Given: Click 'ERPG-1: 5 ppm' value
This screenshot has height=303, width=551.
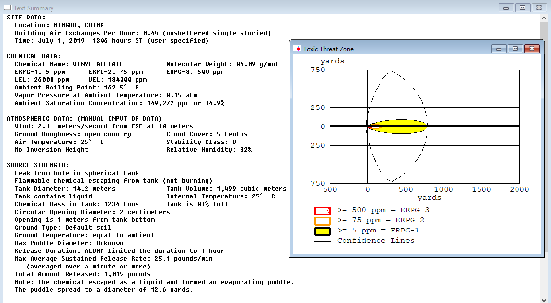Looking at the screenshot, I should pos(40,72).
